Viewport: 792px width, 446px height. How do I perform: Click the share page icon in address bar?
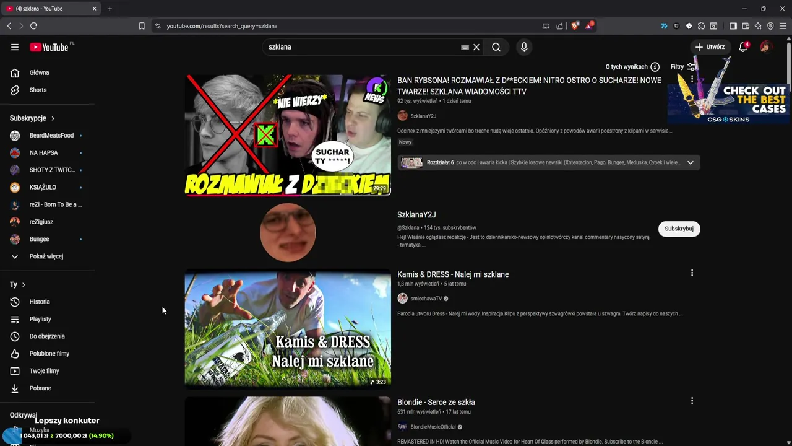click(560, 26)
